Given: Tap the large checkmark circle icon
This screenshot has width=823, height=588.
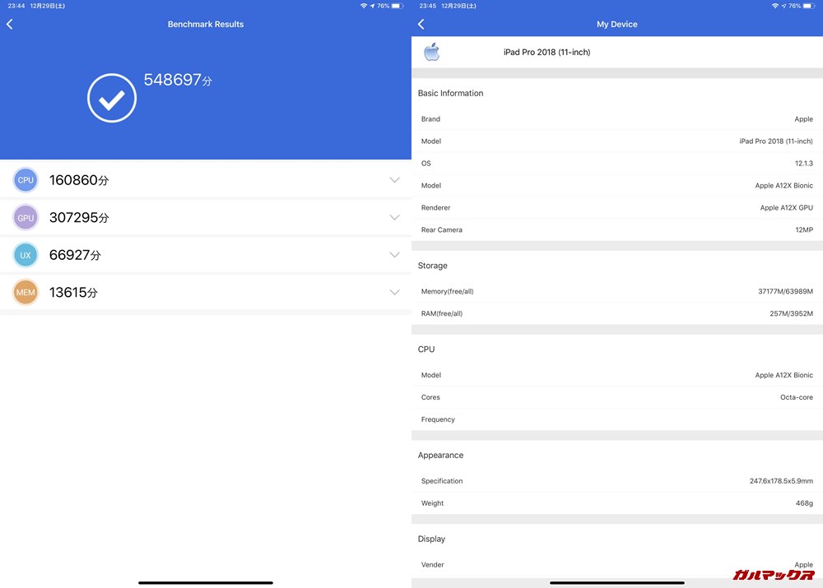Looking at the screenshot, I should click(112, 99).
